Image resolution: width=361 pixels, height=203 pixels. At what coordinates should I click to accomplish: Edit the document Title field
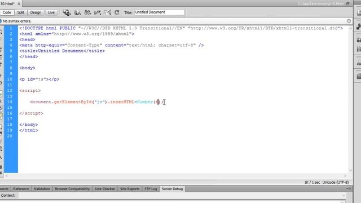[x=159, y=12]
